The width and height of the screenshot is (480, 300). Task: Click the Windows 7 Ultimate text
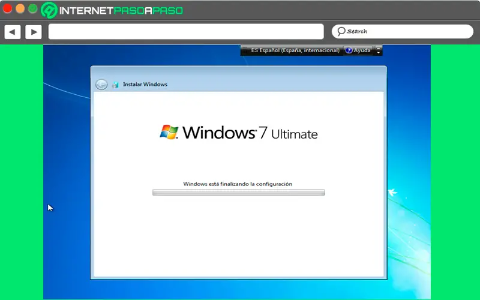tap(250, 133)
